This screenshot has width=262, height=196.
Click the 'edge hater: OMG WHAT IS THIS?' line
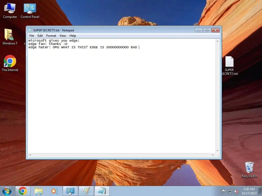pos(83,47)
